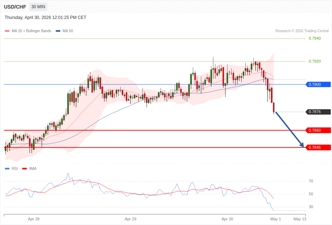
Task: Click the 0.7920 resistance level label
Action: pos(314,61)
